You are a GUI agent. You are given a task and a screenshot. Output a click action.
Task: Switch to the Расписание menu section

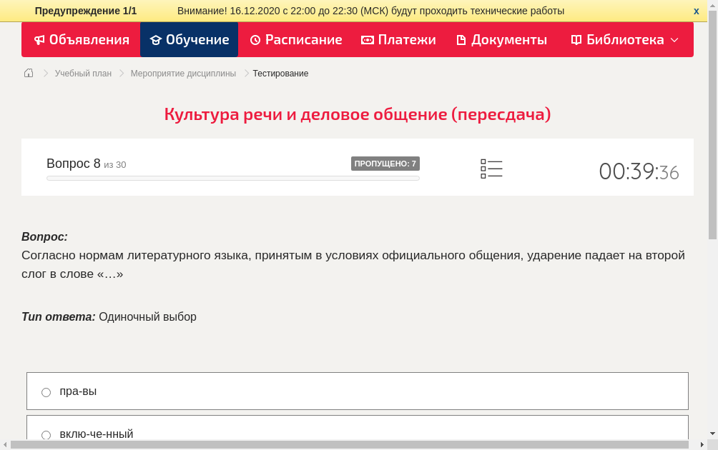(295, 40)
